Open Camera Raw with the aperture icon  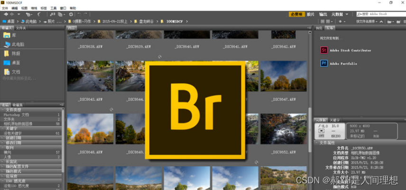click(x=71, y=15)
